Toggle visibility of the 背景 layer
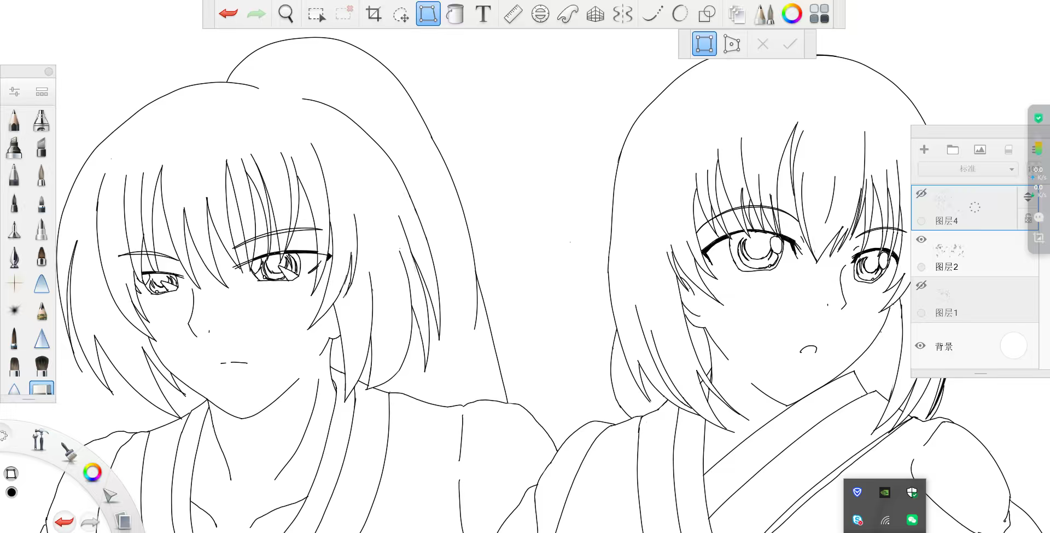The width and height of the screenshot is (1050, 533). coord(920,346)
